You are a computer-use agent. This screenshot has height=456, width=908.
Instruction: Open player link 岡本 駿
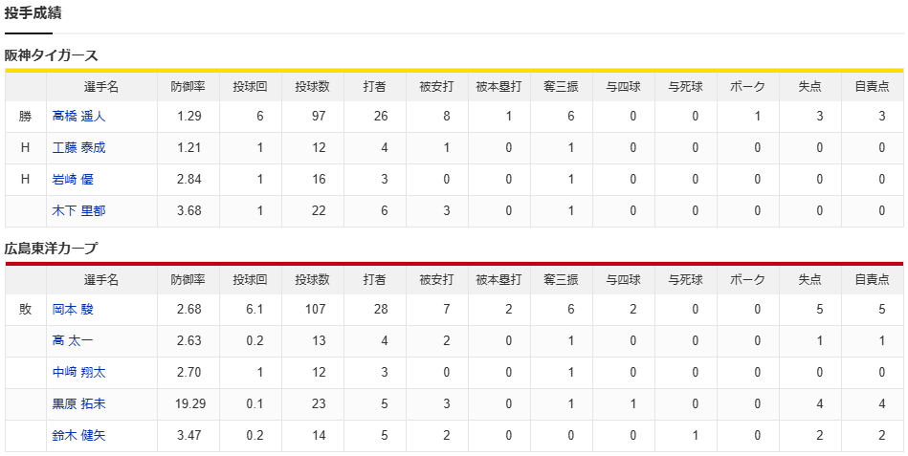(x=73, y=310)
